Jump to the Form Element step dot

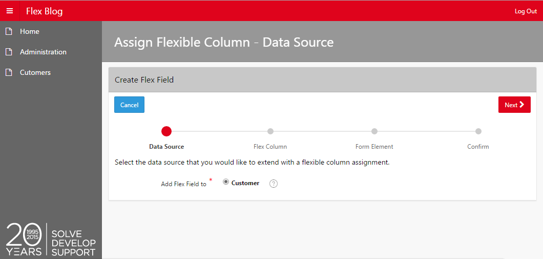coord(374,131)
